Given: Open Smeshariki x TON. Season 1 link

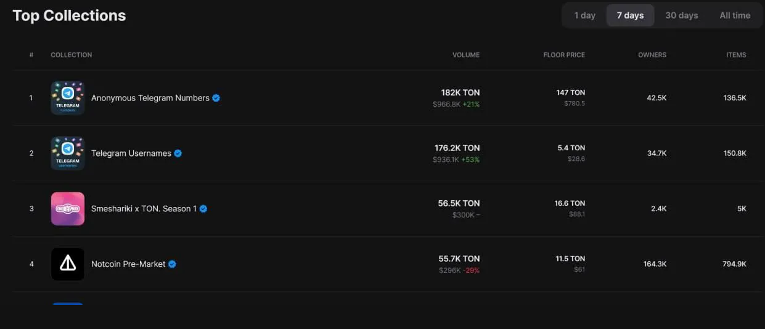Looking at the screenshot, I should pos(144,209).
